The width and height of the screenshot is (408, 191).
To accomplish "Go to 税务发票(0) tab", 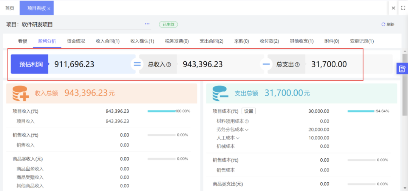I will pyautogui.click(x=177, y=41).
